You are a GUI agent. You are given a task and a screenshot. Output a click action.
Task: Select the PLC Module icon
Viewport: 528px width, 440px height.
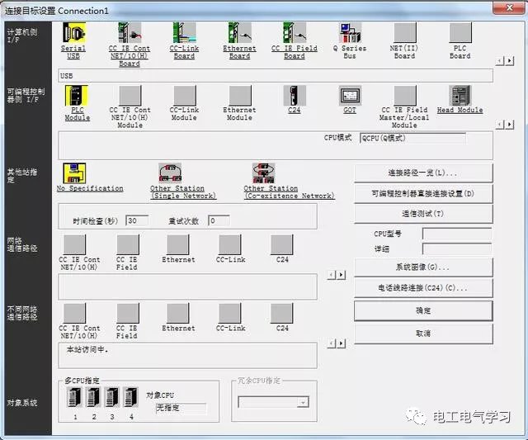pyautogui.click(x=77, y=96)
